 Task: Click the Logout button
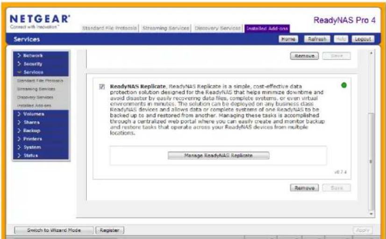[363, 39]
